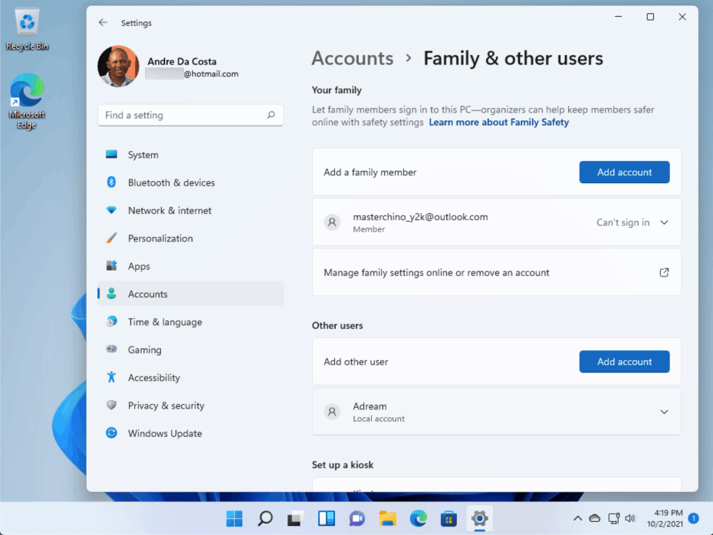Image resolution: width=713 pixels, height=535 pixels.
Task: Click the search magnifier icon in Find a setting
Action: coord(271,115)
